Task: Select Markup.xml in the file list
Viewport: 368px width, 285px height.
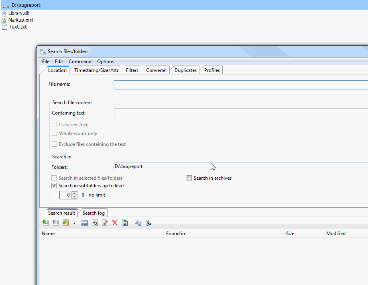Action: click(20, 20)
